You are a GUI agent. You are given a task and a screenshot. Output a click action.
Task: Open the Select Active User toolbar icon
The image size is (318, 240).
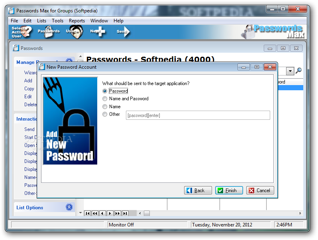click(22, 32)
